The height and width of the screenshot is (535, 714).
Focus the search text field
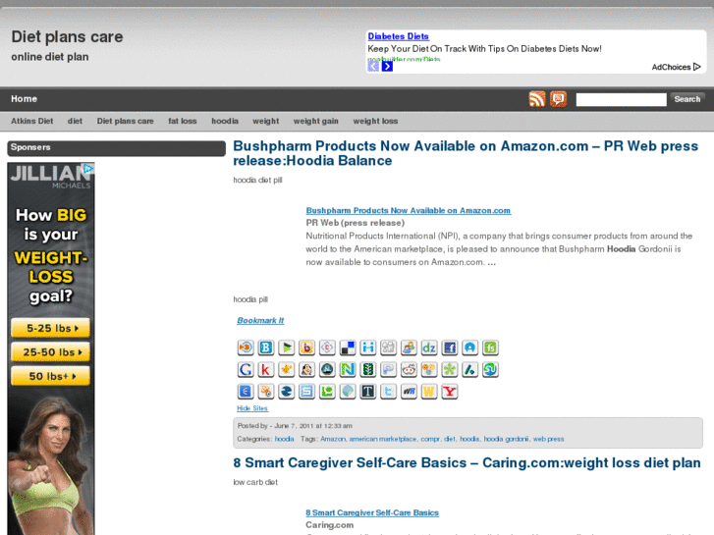click(621, 99)
